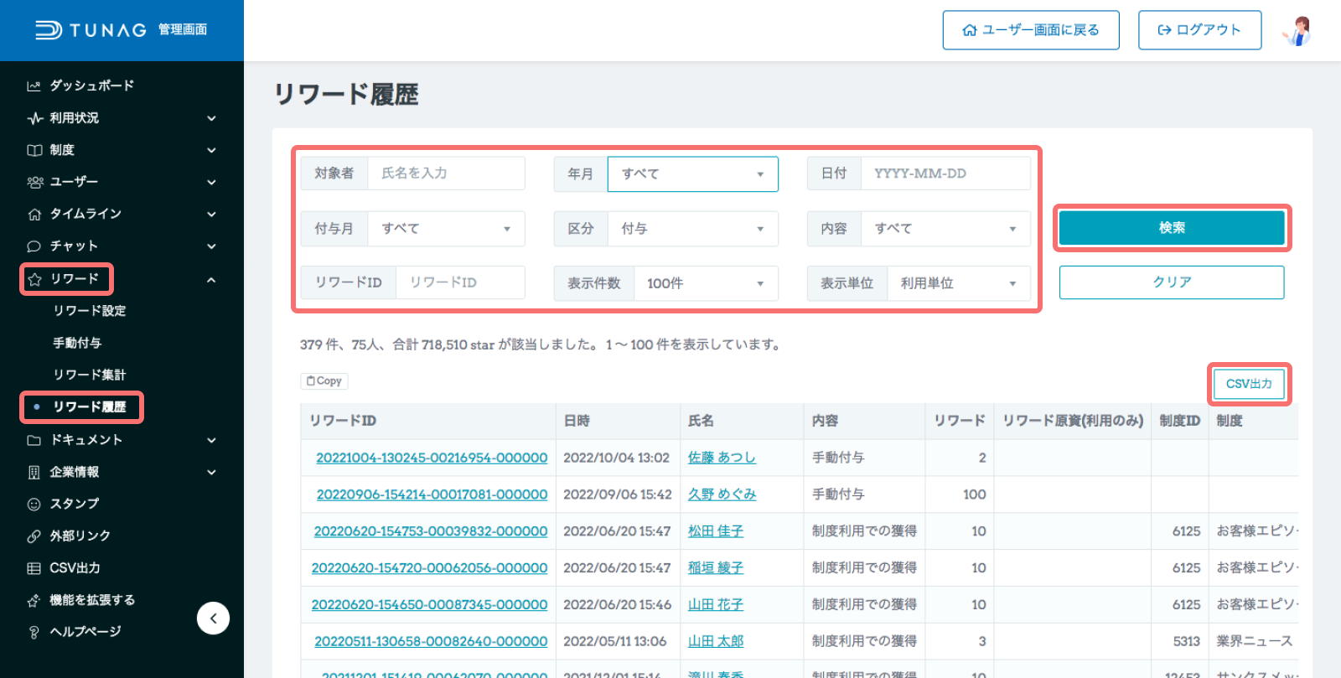Click the 制度ID column header

coord(1180,421)
